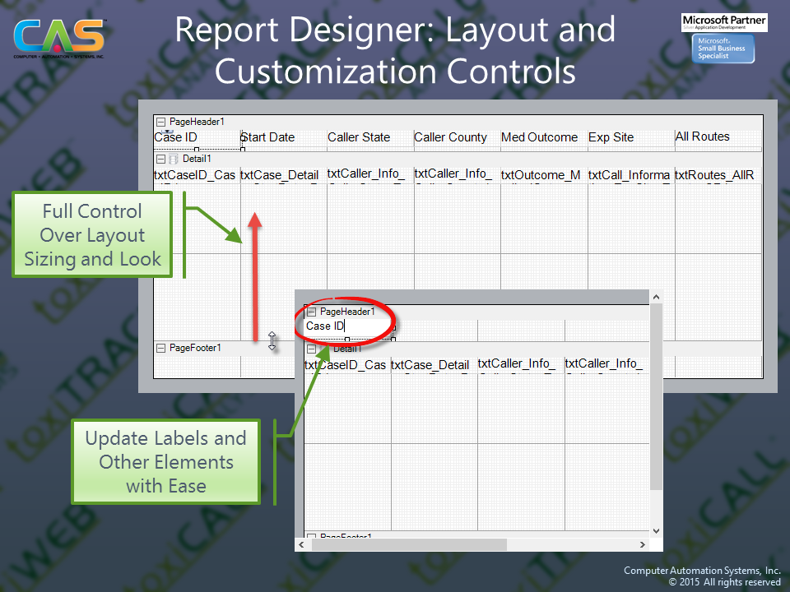Collapse PageHeader1 in the inset designer window
The width and height of the screenshot is (790, 592).
(311, 312)
